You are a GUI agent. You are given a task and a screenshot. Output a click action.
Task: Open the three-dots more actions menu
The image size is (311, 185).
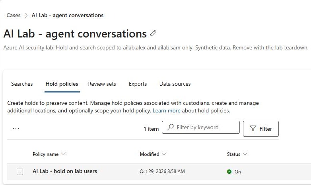16,129
